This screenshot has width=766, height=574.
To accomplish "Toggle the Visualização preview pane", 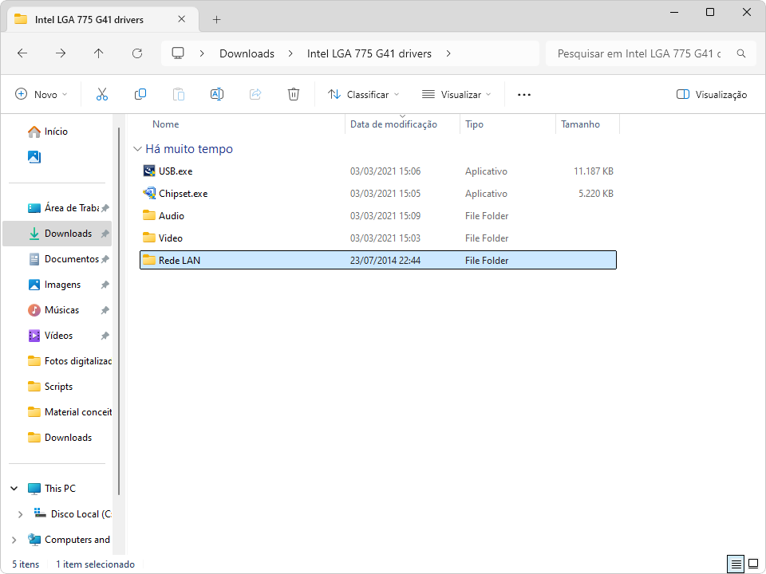I will coord(711,95).
